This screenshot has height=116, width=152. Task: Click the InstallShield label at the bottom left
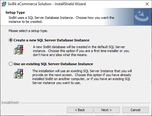10,103
